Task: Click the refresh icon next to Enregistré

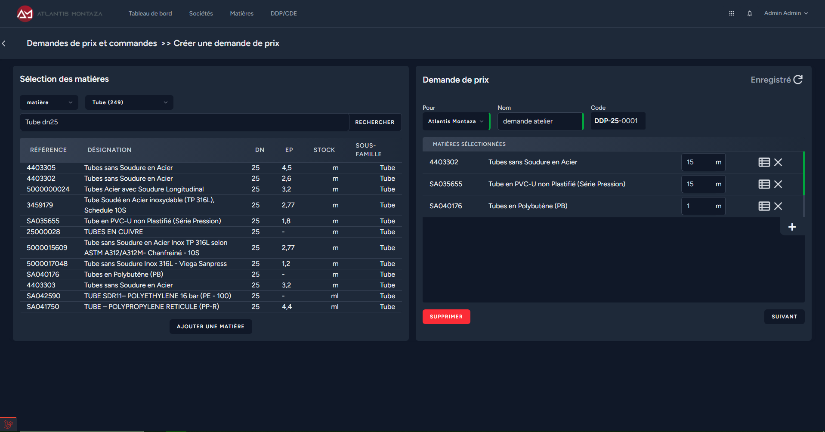Action: click(x=797, y=80)
